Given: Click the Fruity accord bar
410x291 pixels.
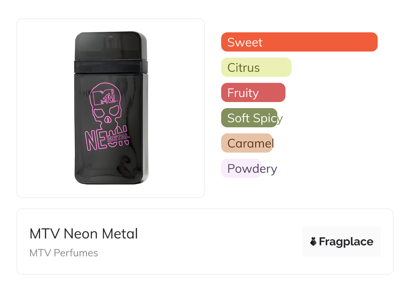Looking at the screenshot, I should point(253,93).
